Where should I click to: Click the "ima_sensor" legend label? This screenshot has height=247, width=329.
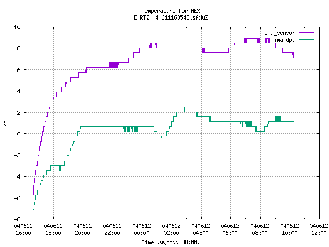click(280, 33)
